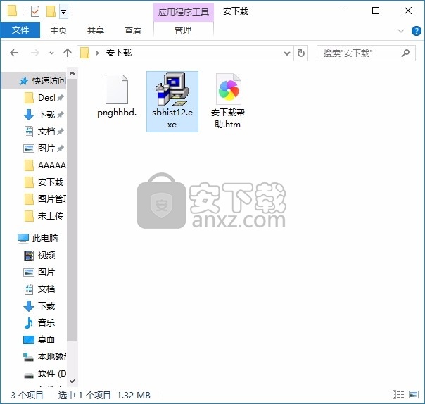
Task: Switch to the 查看 ribbon tab
Action: tap(133, 30)
